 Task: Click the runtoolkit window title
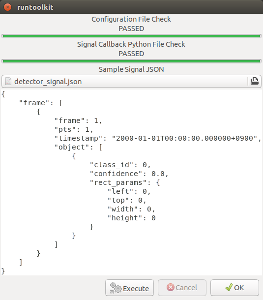(35, 7)
